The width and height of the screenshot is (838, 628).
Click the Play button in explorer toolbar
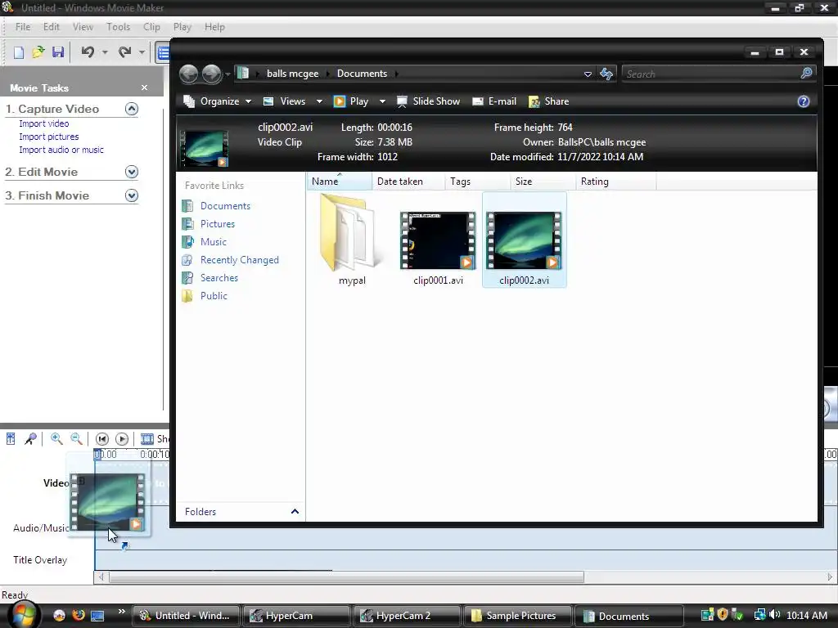[x=352, y=101]
